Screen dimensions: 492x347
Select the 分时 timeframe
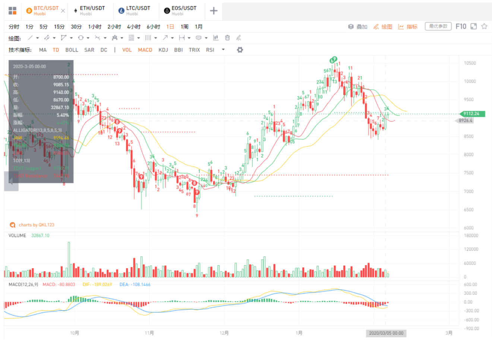pos(14,26)
